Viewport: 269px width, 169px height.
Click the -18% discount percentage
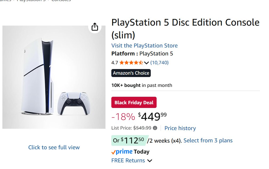click(123, 117)
